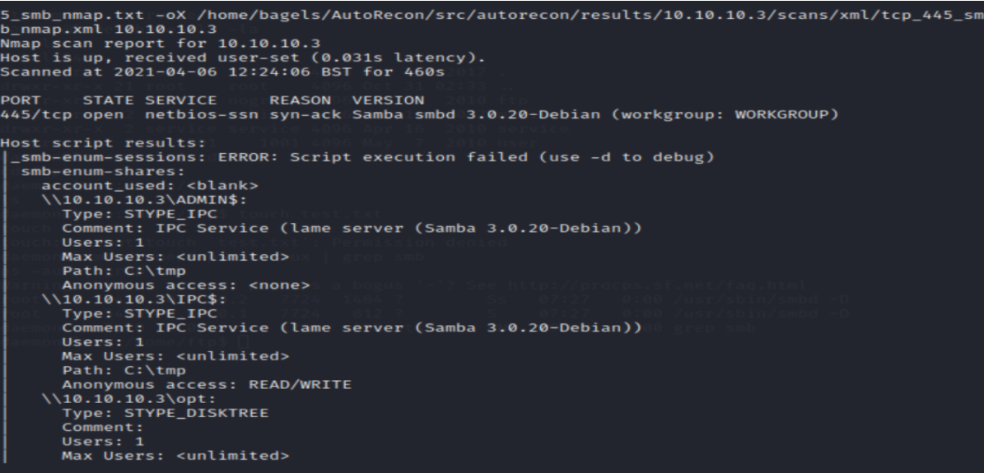Select the \\10.10.10.3\IPC$ share entry
Viewport: 984px width, 473px height.
click(x=134, y=299)
